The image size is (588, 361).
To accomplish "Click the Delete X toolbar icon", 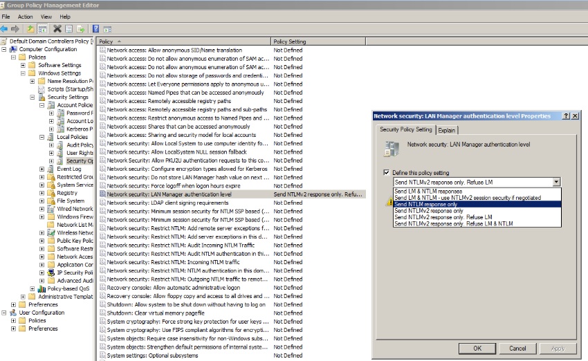I will (x=57, y=29).
